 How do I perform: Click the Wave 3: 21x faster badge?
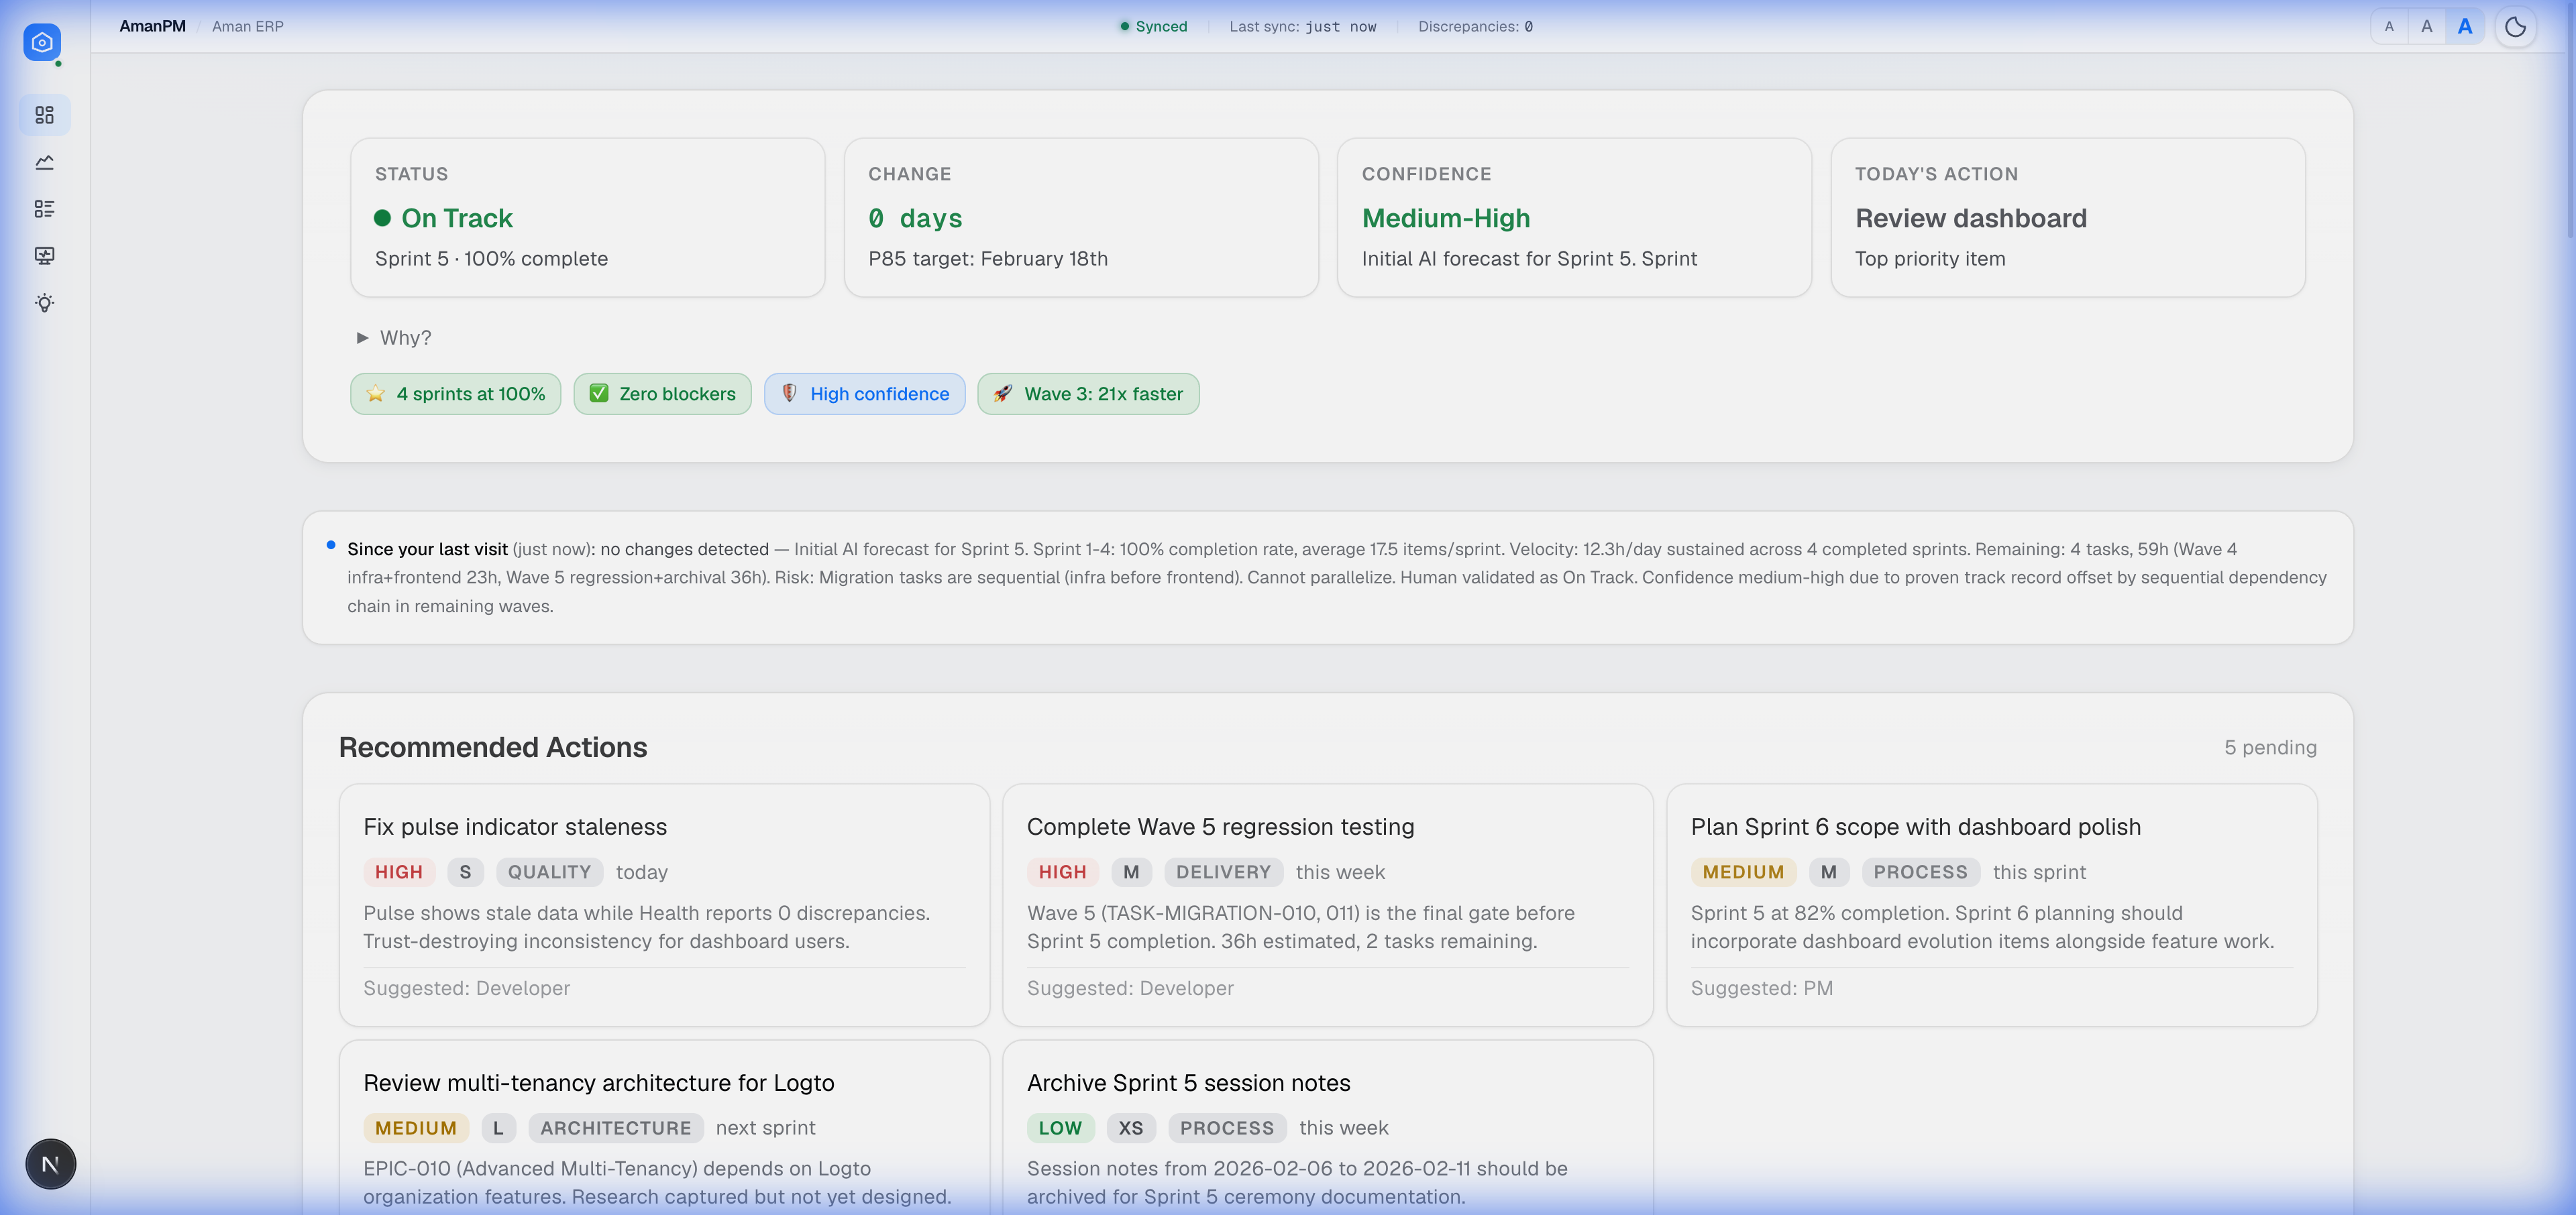[1088, 394]
